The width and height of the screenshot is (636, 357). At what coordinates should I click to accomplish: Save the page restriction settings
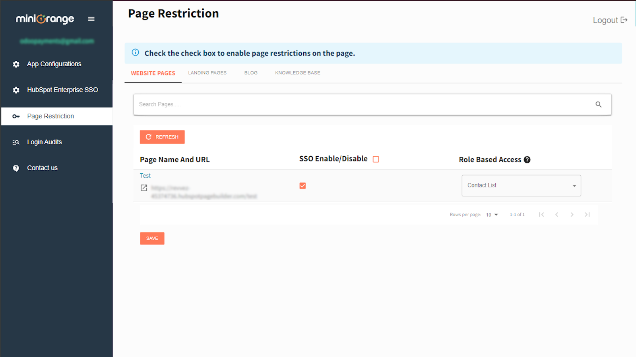pyautogui.click(x=152, y=238)
